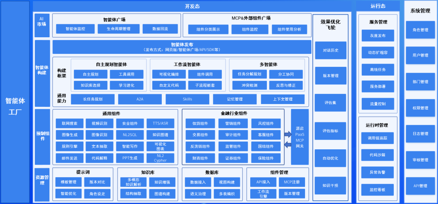Click 模板管理 under 提示词
Image resolution: width=438 pixels, height=204 pixels.
pos(69,182)
